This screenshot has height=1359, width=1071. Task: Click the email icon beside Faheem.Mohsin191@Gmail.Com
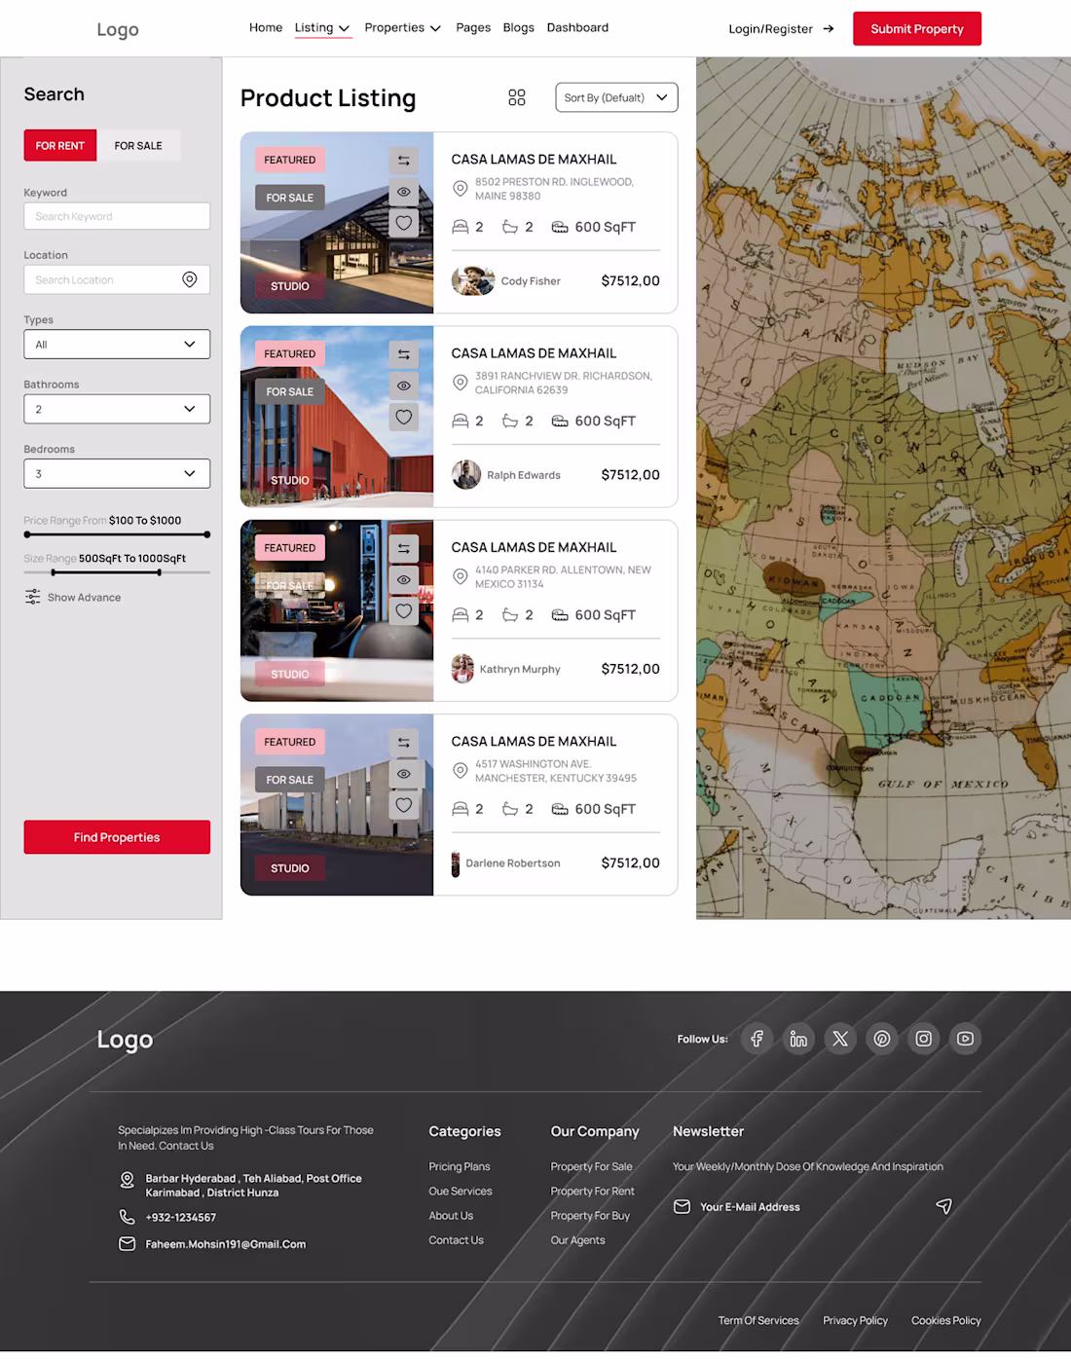pos(128,1243)
